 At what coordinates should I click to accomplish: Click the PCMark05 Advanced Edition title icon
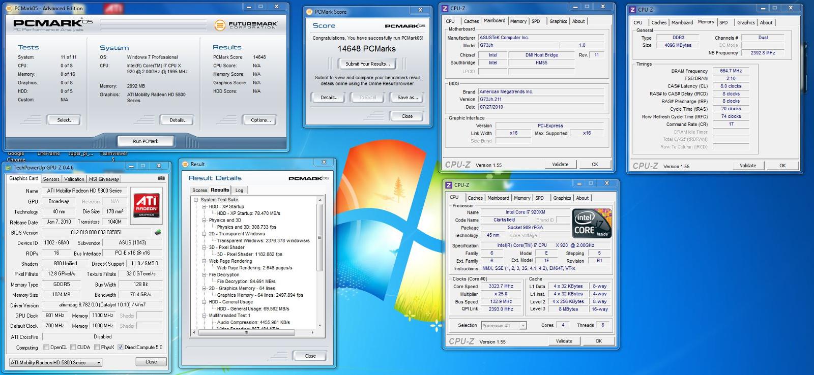pyautogui.click(x=10, y=8)
